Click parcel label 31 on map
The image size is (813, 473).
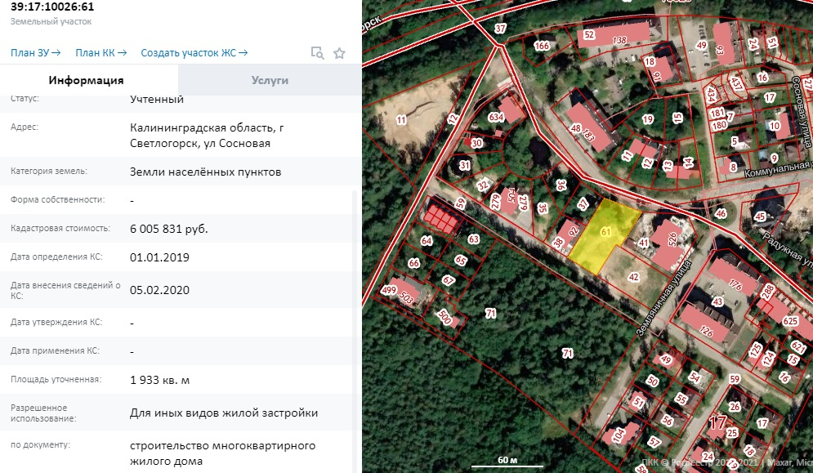coord(465,166)
